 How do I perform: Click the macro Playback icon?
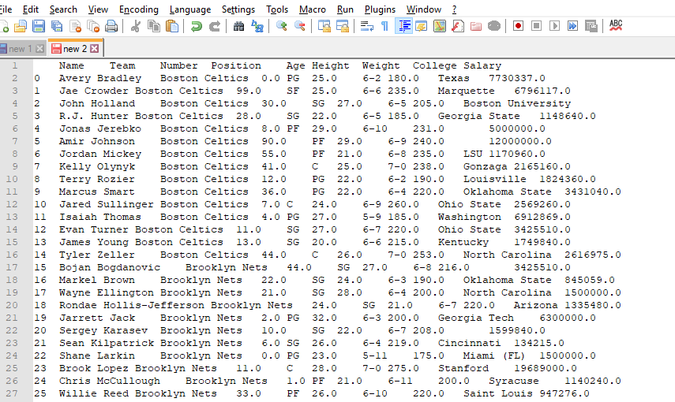click(554, 26)
